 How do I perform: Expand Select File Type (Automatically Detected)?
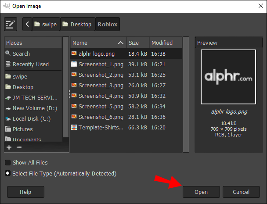(8, 173)
